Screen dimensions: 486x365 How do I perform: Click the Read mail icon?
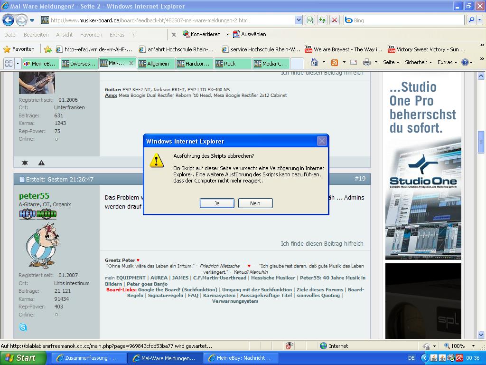[354, 62]
